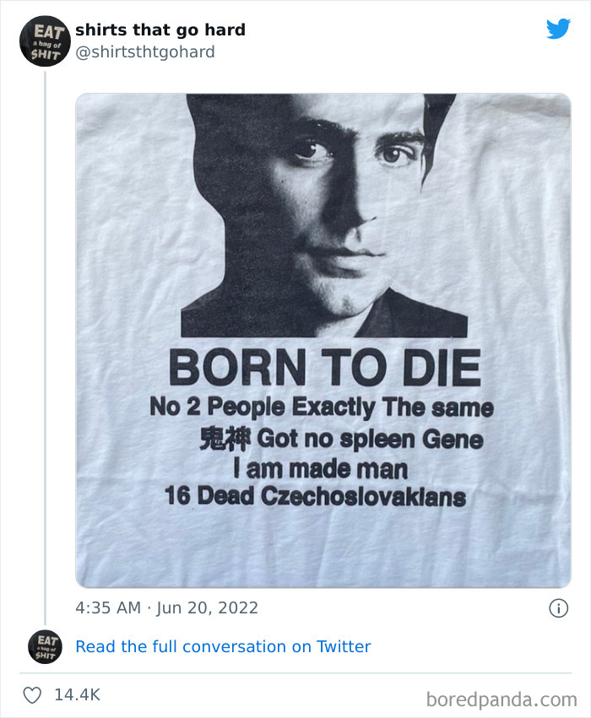Click the Twitter bird logo
Viewport: 591px width, 718px height.
tap(558, 29)
